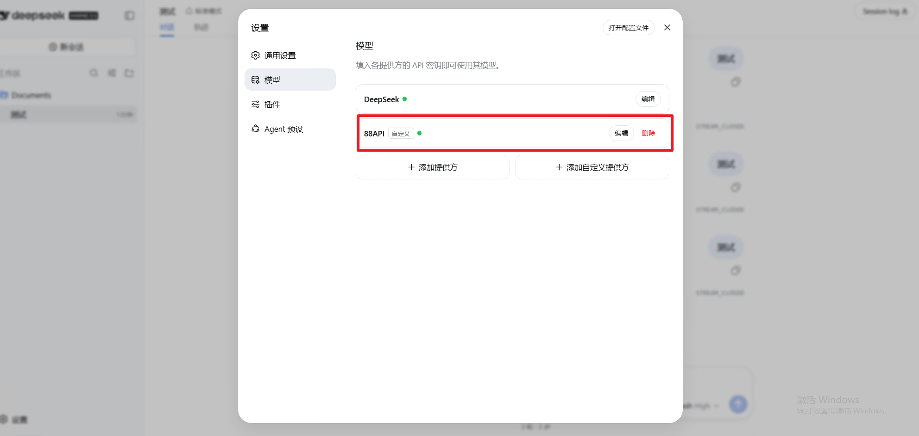This screenshot has height=436, width=919.
Task: Click the green status dot next to DeepSeek
Action: (404, 99)
